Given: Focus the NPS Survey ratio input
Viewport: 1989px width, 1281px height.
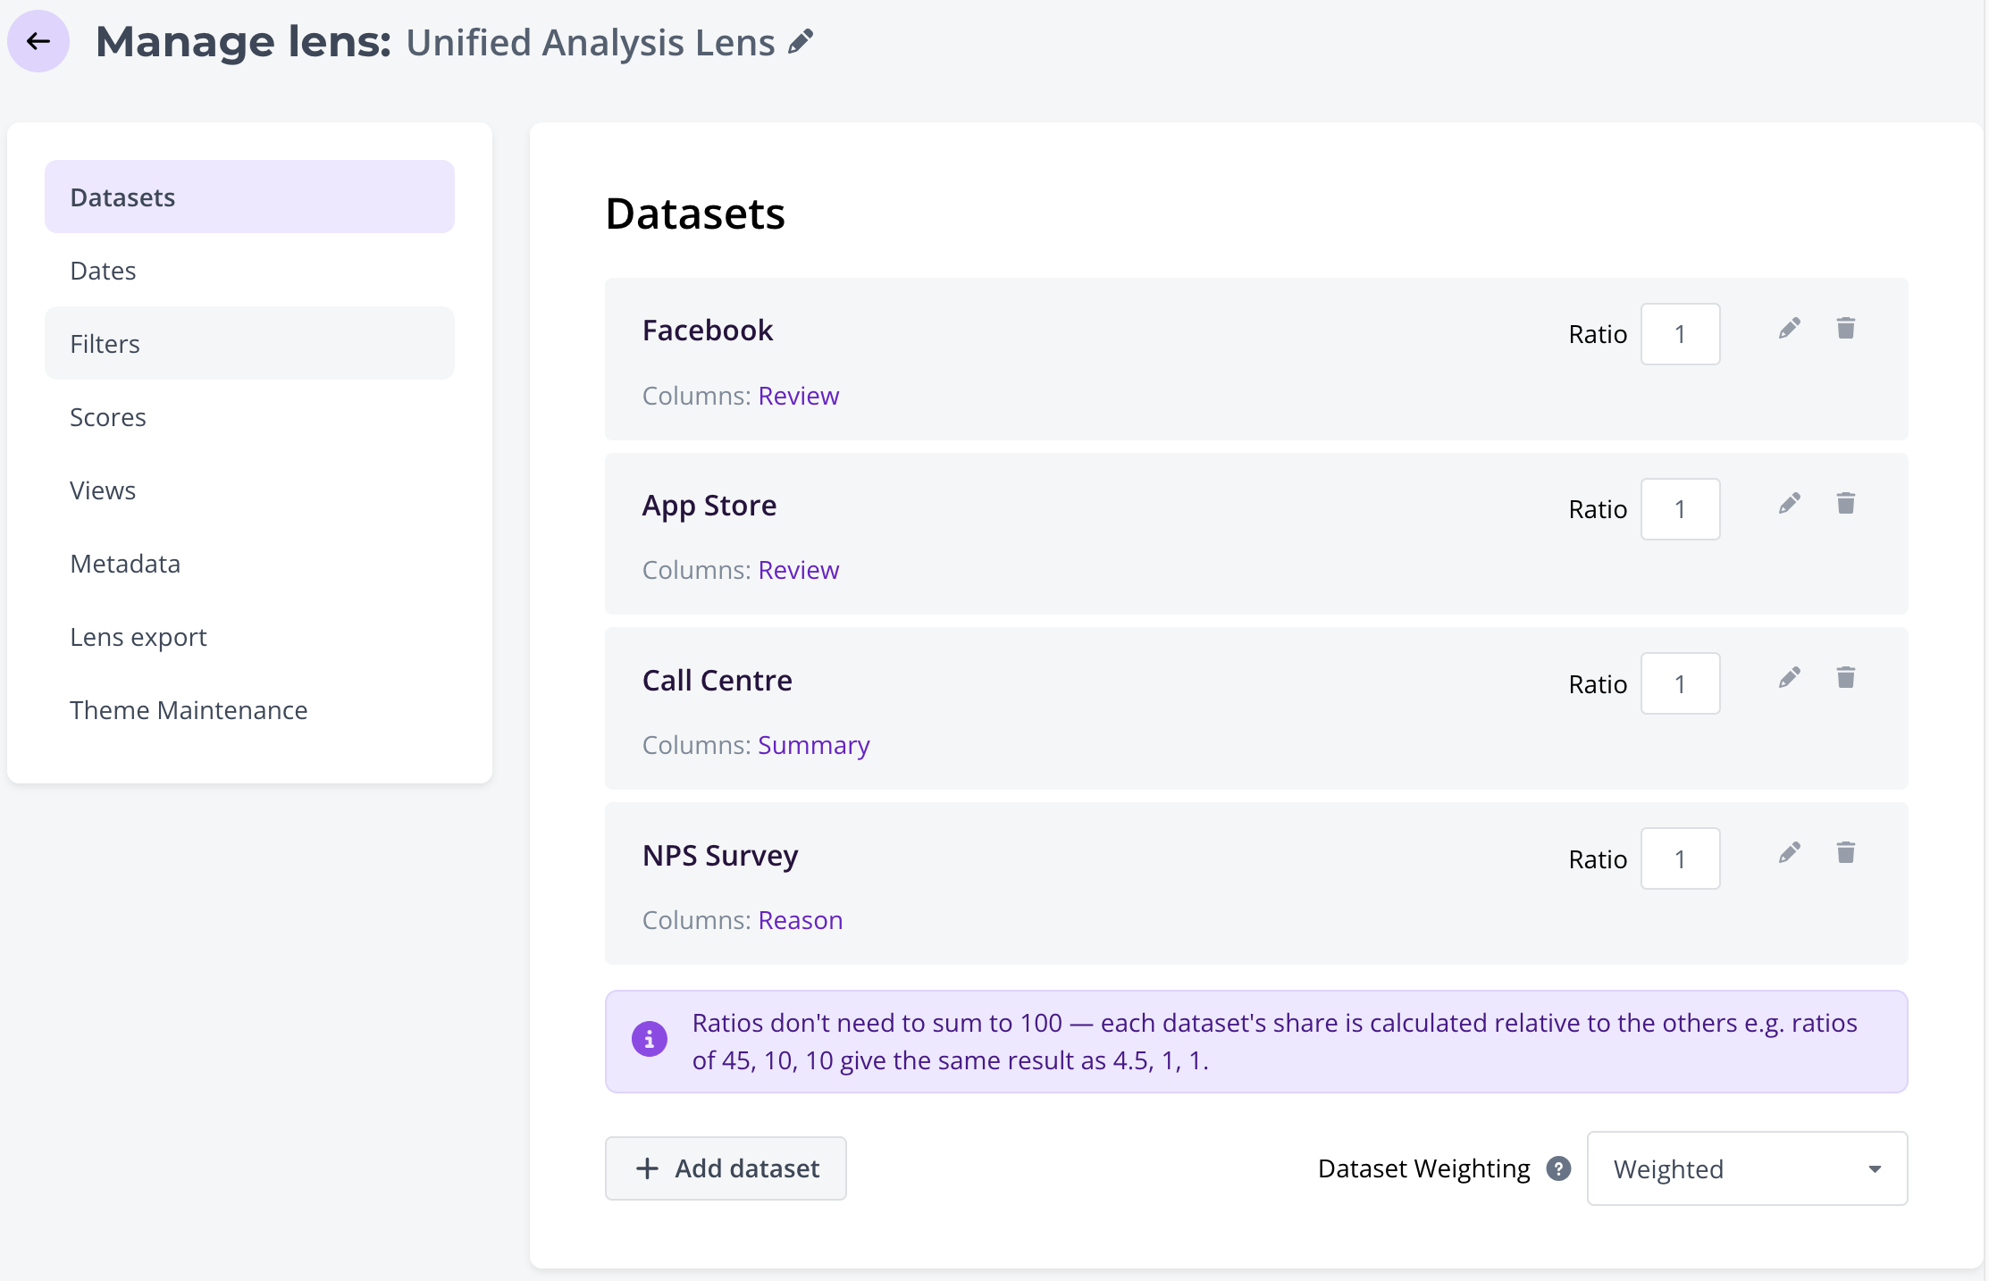Looking at the screenshot, I should pos(1680,858).
